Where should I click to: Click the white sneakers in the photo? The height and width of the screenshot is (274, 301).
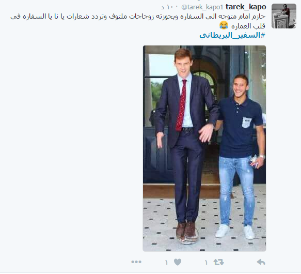click(x=235, y=231)
